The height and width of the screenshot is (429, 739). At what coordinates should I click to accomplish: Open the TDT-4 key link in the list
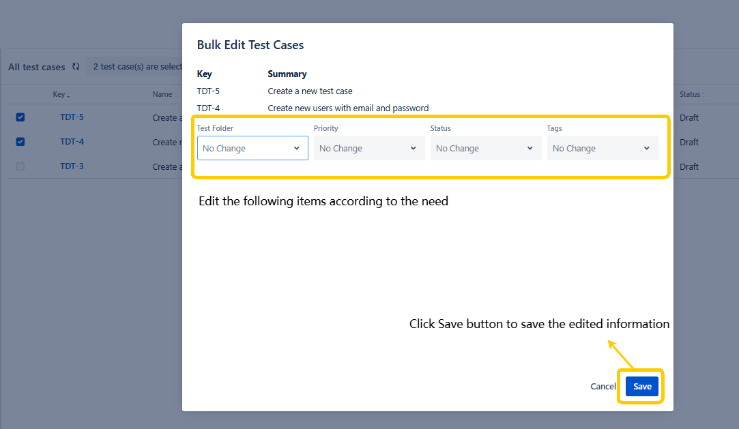tap(72, 142)
